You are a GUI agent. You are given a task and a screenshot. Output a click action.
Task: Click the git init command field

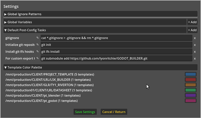coord(117,45)
